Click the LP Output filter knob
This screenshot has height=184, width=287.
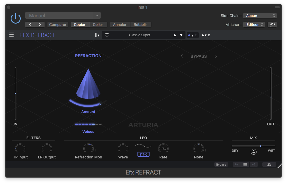(x=47, y=148)
